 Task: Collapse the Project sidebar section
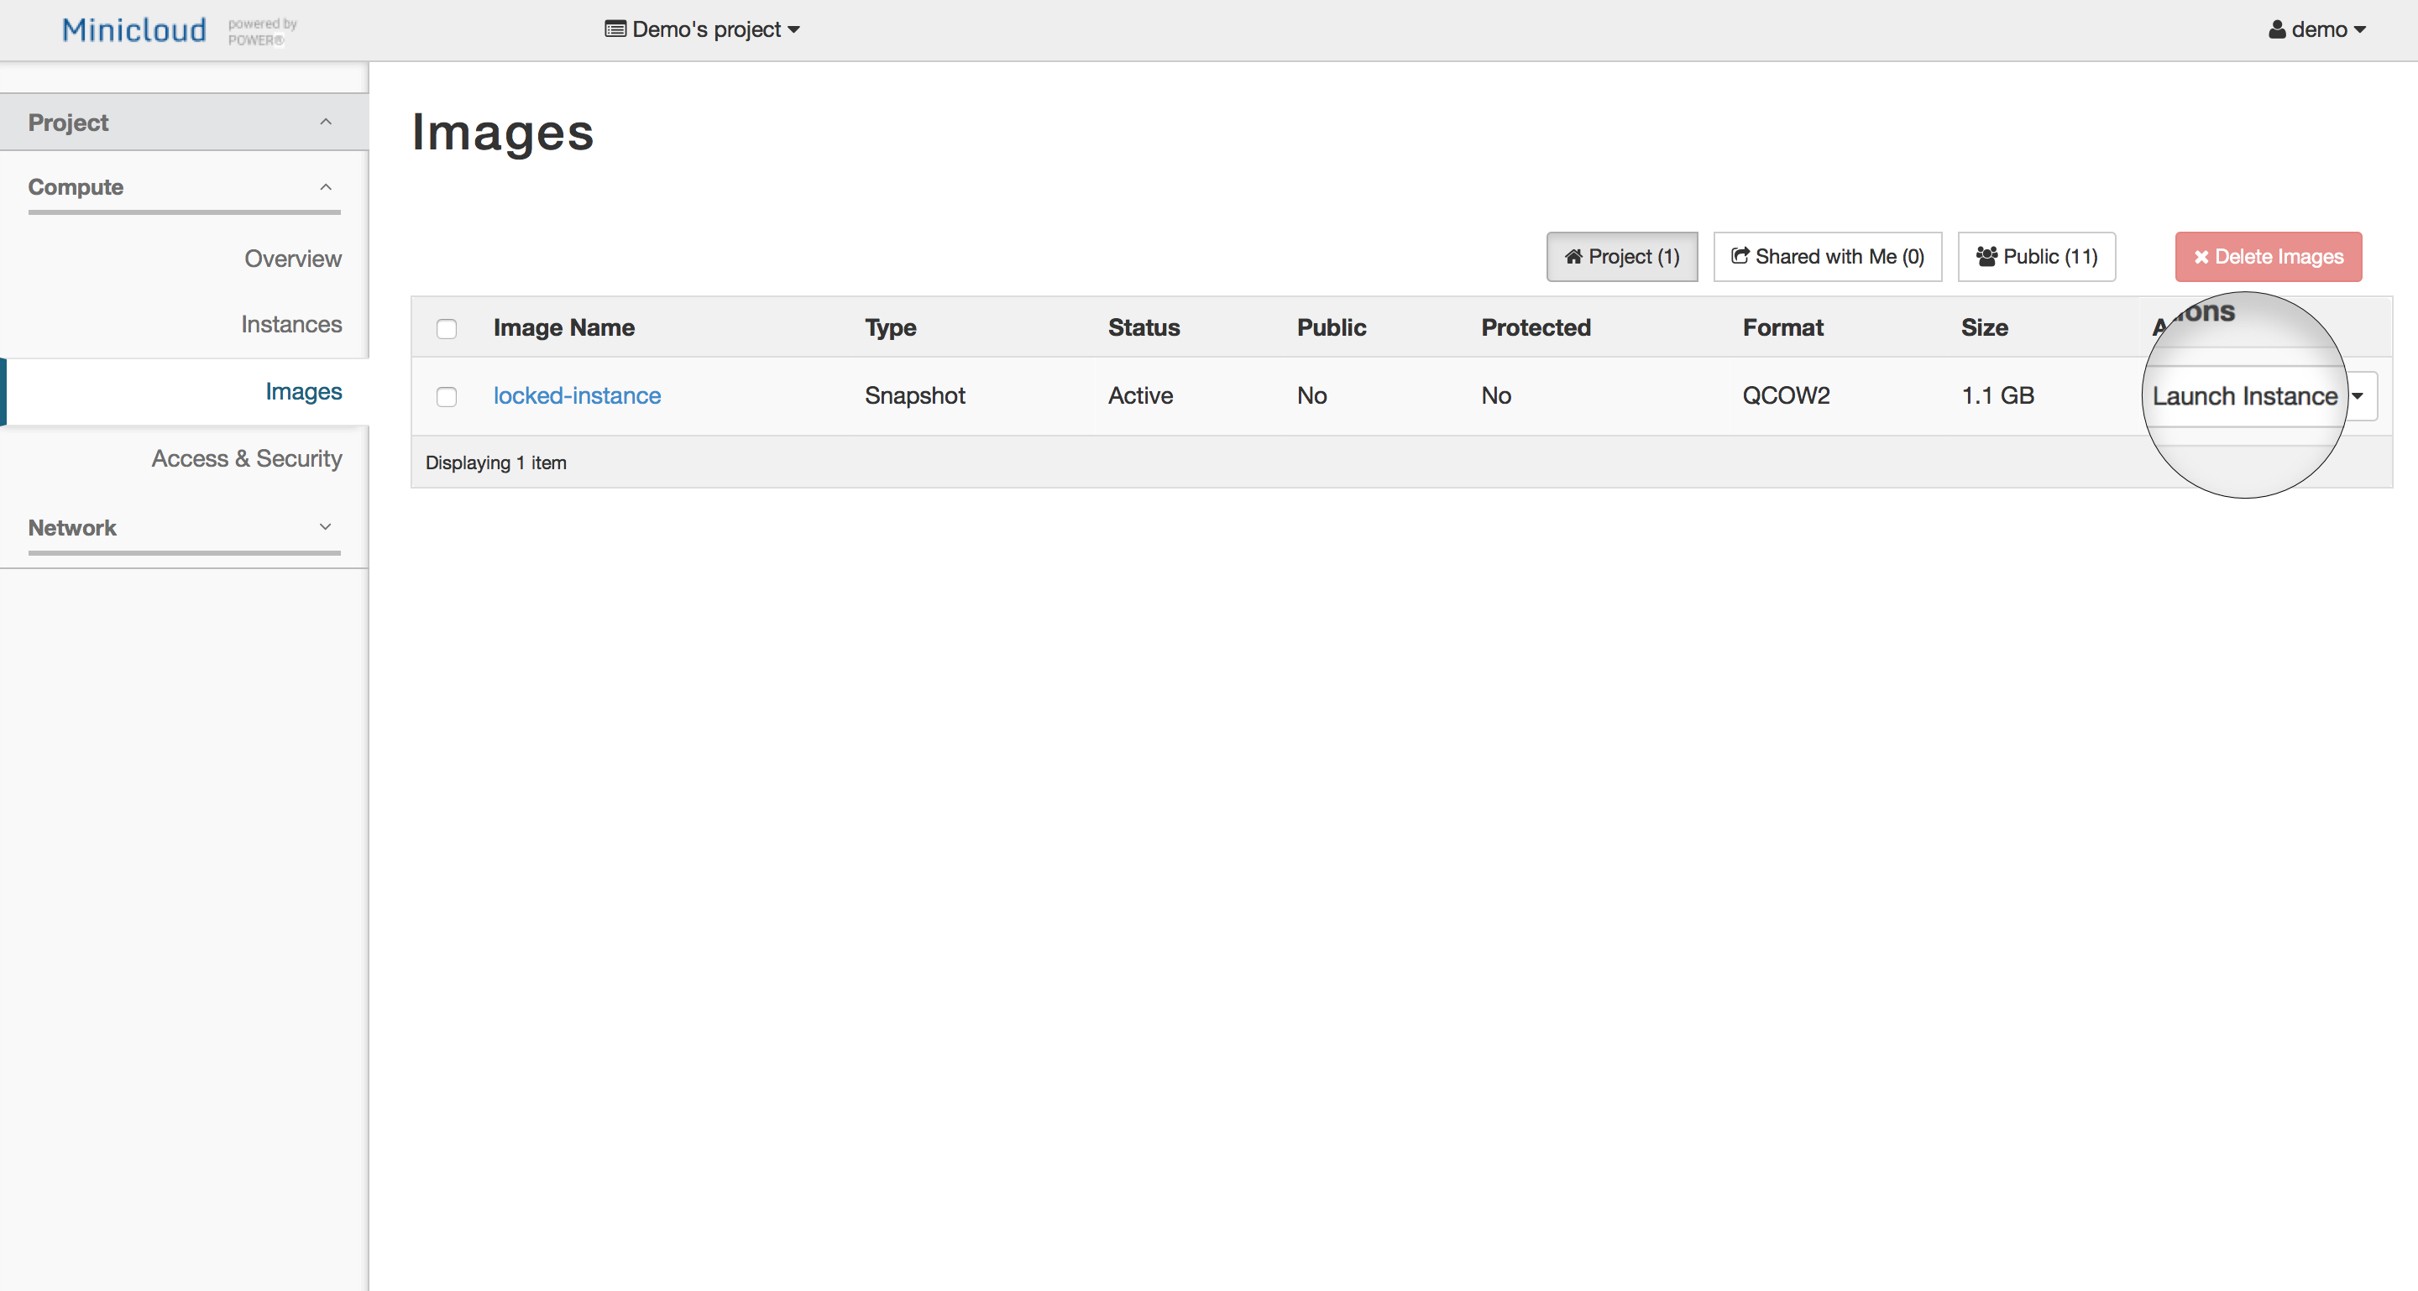[x=325, y=122]
